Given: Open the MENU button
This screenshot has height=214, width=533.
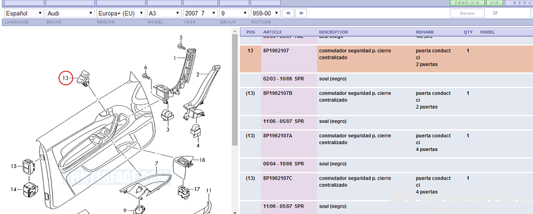Looking at the screenshot, I should 520,3.
